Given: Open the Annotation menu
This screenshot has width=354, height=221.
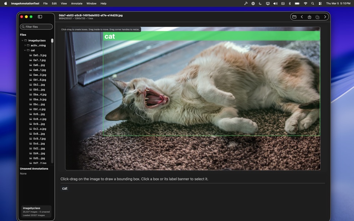Looking at the screenshot, I should pyautogui.click(x=76, y=3).
